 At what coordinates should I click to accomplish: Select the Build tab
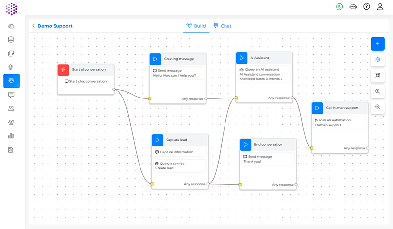pos(196,26)
